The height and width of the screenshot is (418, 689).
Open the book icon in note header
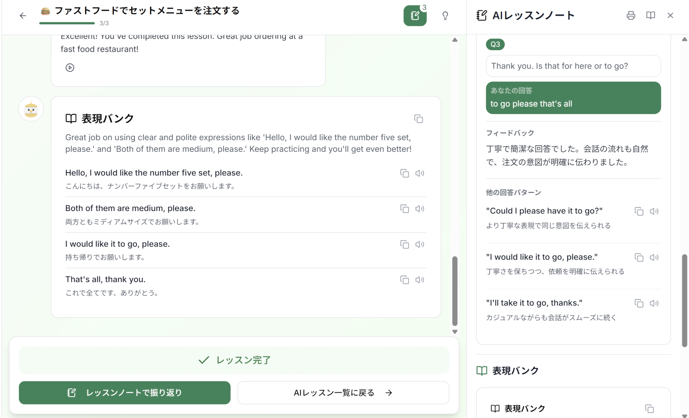coord(650,15)
